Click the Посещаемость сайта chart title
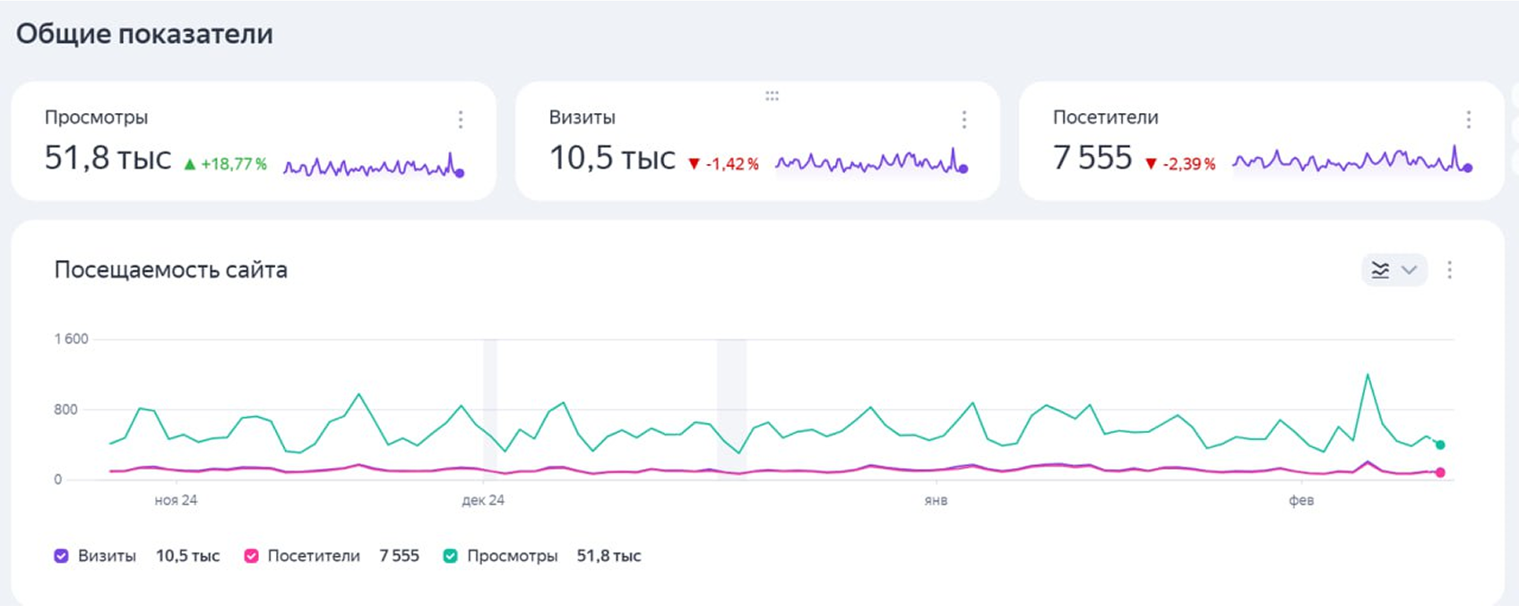 click(171, 270)
